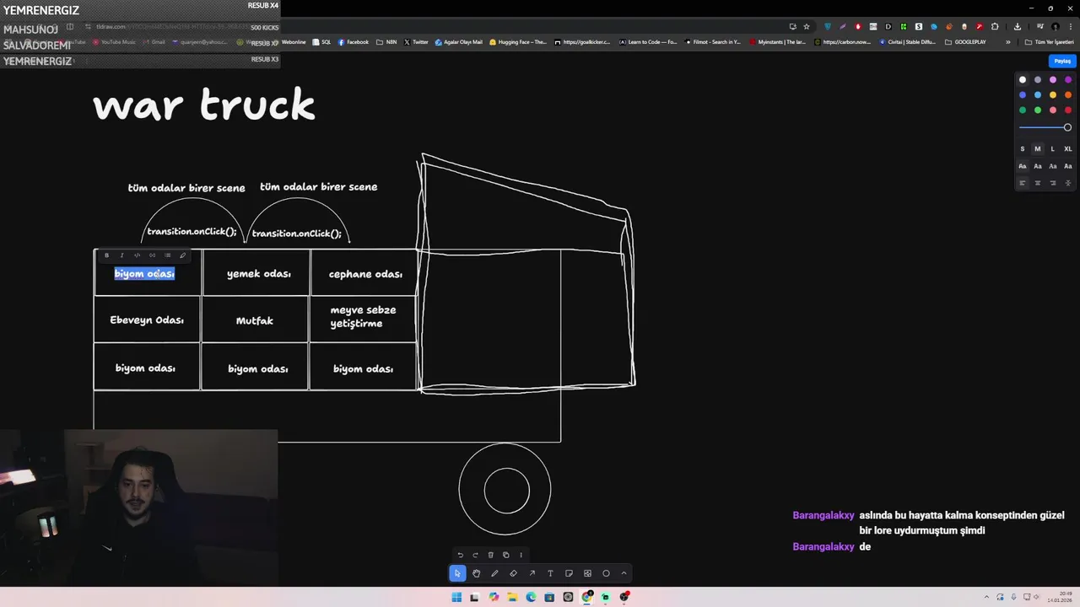1080x607 pixels.
Task: Choose the Text tool
Action: click(x=550, y=573)
